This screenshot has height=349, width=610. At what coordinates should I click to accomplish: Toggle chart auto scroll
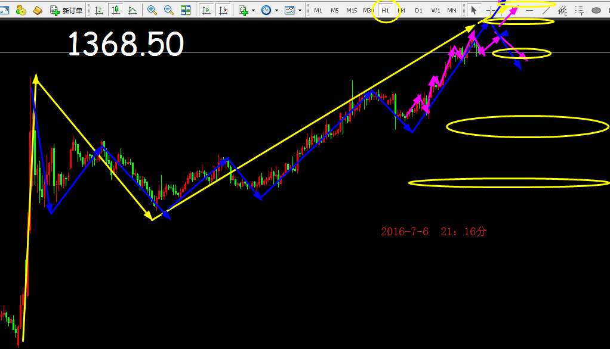click(x=206, y=11)
